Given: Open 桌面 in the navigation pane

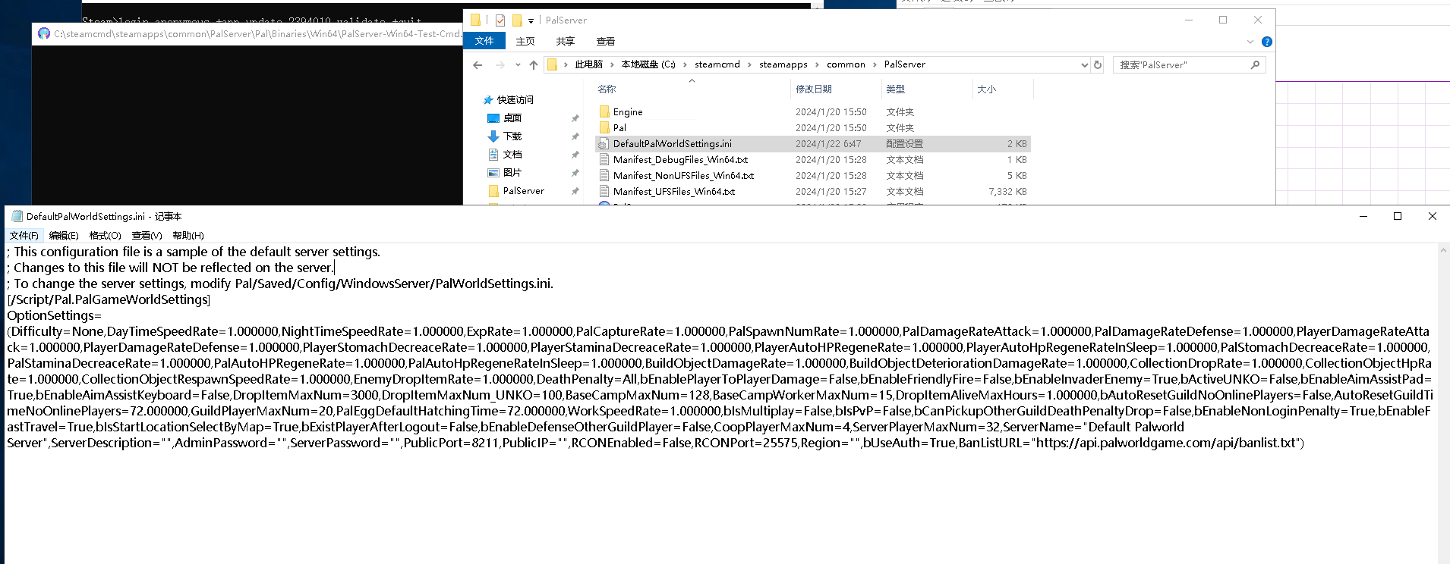Looking at the screenshot, I should (x=512, y=118).
